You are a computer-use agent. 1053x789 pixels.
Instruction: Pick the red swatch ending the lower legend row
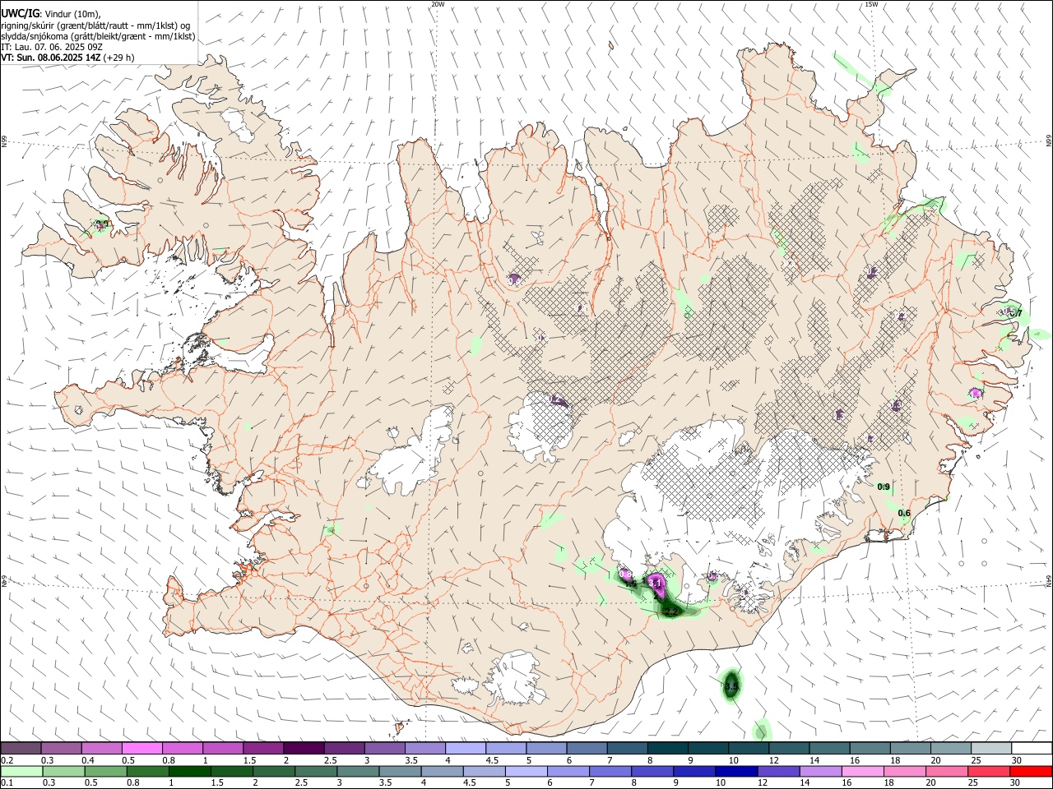[x=1030, y=772]
